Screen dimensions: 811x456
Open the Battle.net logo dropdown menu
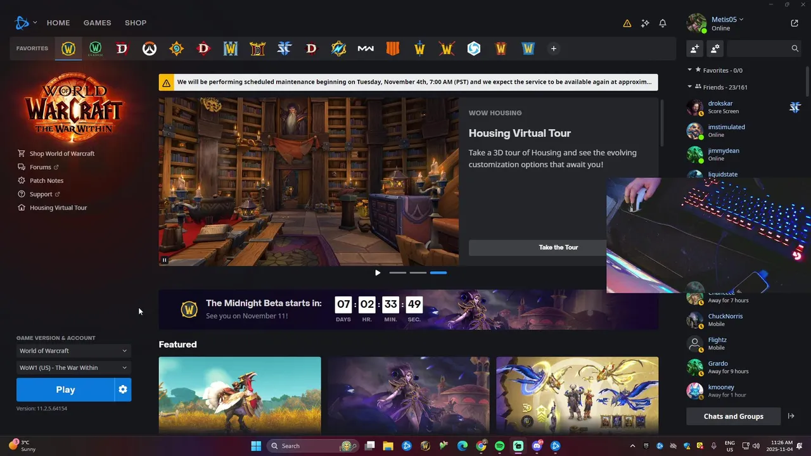(x=26, y=23)
